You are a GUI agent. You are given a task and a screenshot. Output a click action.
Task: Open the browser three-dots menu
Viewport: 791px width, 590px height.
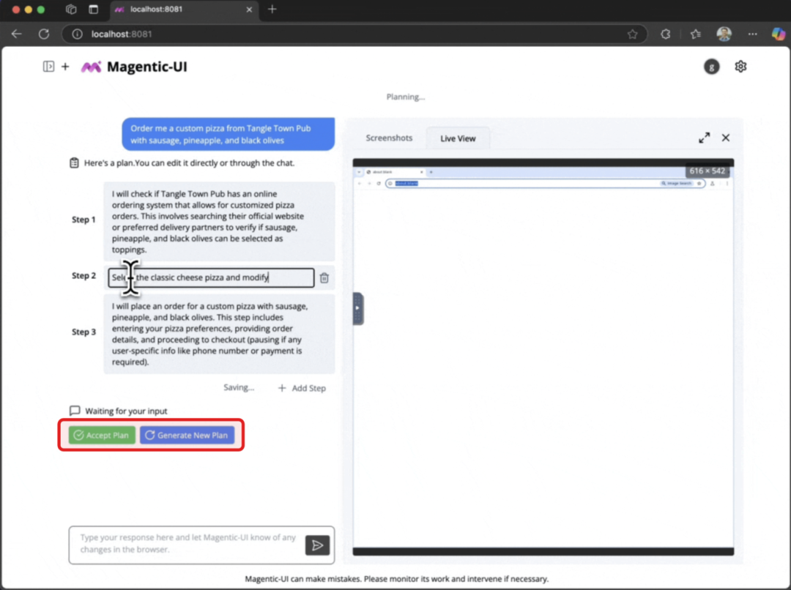click(x=752, y=34)
